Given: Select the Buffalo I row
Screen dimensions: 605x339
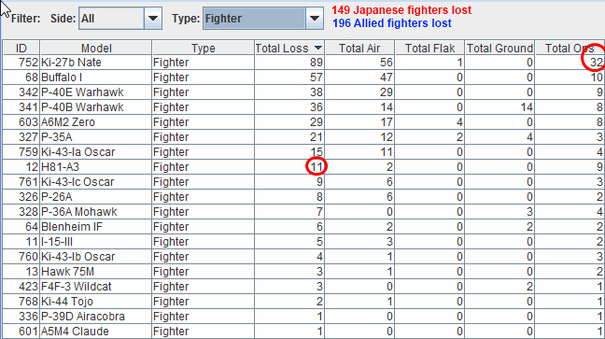Looking at the screenshot, I should 303,78.
